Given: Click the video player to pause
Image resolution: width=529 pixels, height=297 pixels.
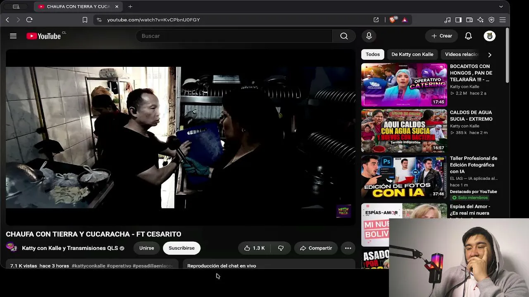Looking at the screenshot, I should 181,137.
